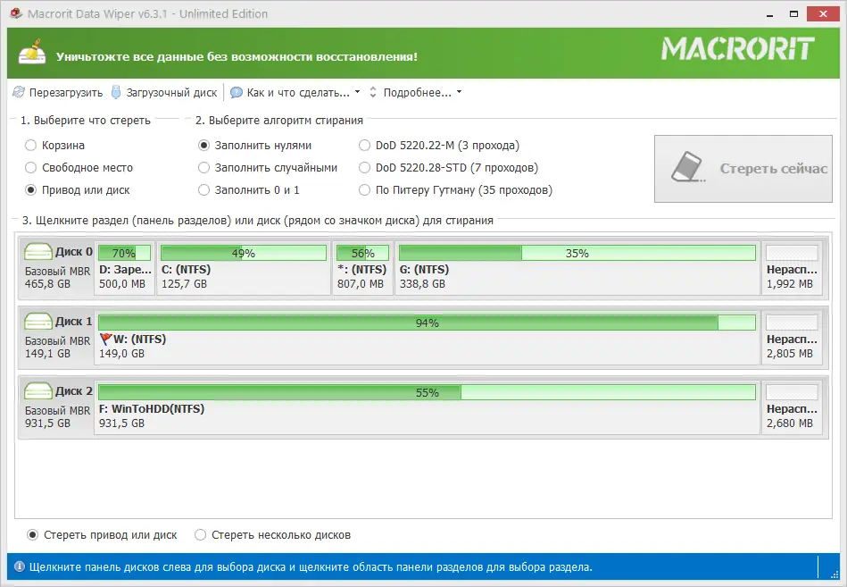Click the reload icon beside Перезагрузить
This screenshot has width=847, height=587.
(x=19, y=92)
